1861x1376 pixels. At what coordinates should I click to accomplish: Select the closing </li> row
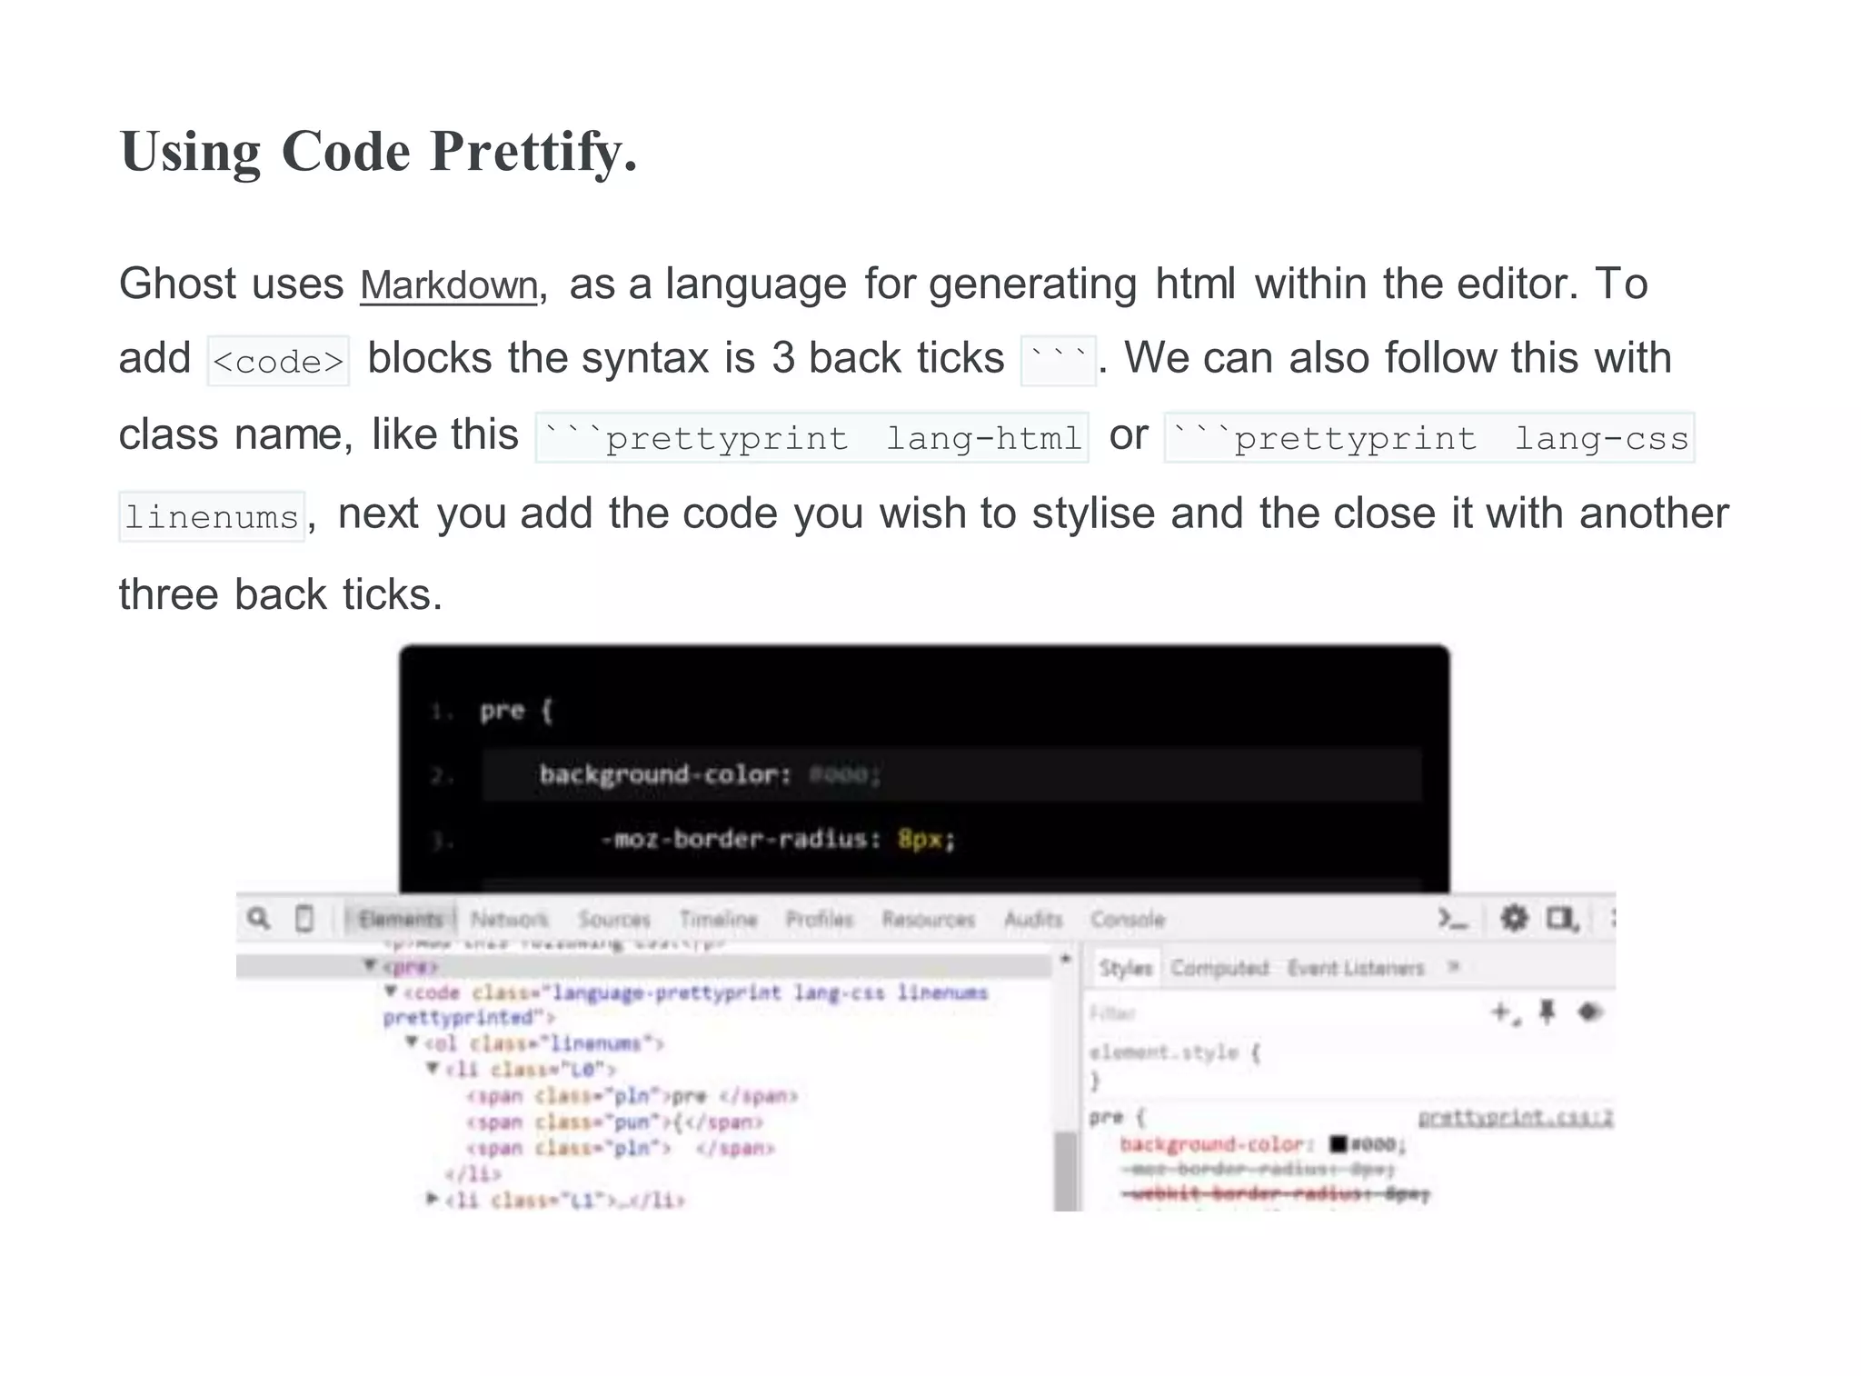click(x=473, y=1173)
